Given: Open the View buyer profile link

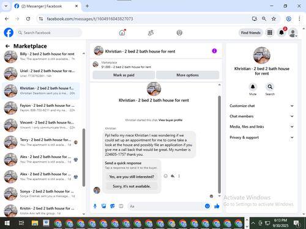Looking at the screenshot, I should click(x=170, y=120).
